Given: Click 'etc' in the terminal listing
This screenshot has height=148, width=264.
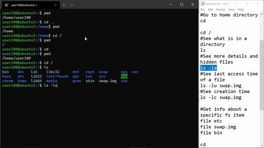Looking at the screenshot, I should [x=21, y=76].
